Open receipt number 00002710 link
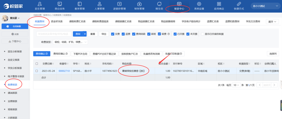Screen dimensions: 282x119 tap(64, 71)
